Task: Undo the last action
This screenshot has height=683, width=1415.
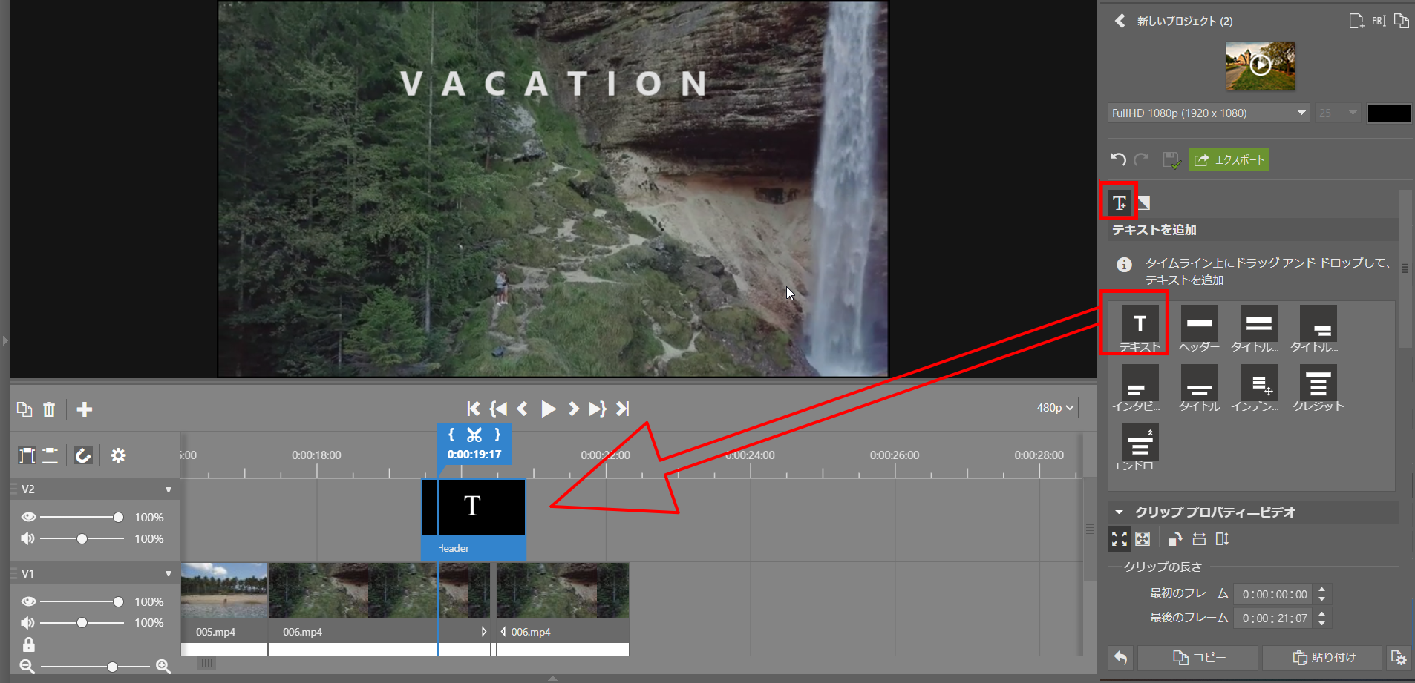Action: (x=1119, y=159)
